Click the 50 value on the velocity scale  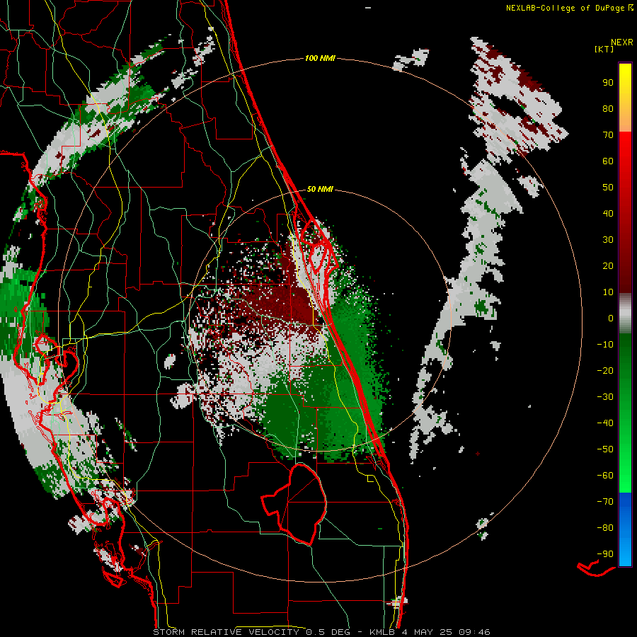608,188
